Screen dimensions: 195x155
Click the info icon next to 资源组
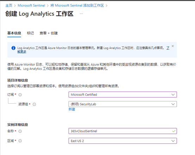[x=34, y=104]
